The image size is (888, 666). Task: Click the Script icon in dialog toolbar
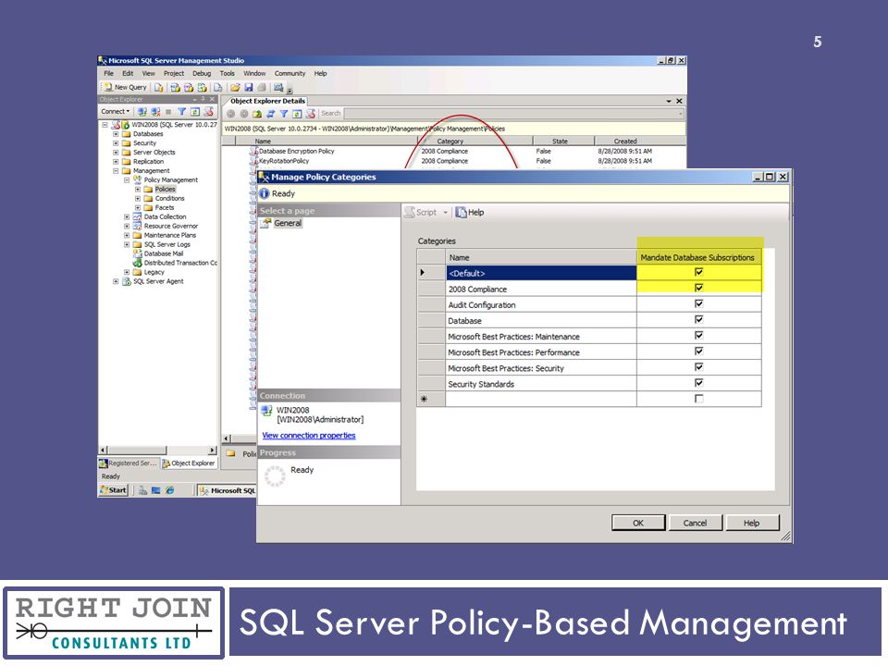tap(410, 213)
